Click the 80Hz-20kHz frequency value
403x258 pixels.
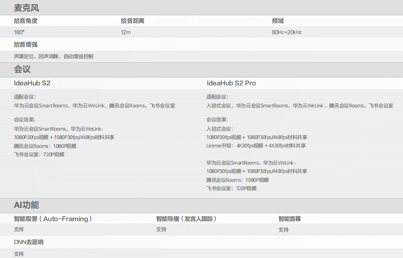click(x=287, y=32)
